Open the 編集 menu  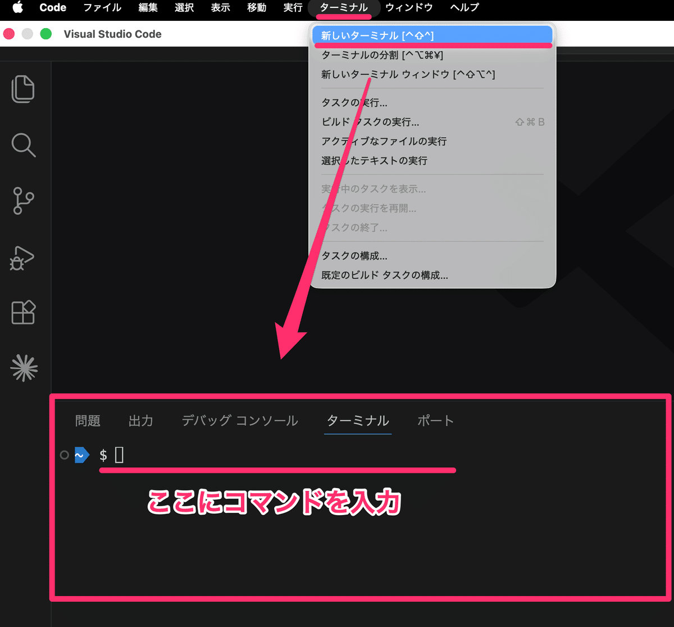click(x=148, y=7)
